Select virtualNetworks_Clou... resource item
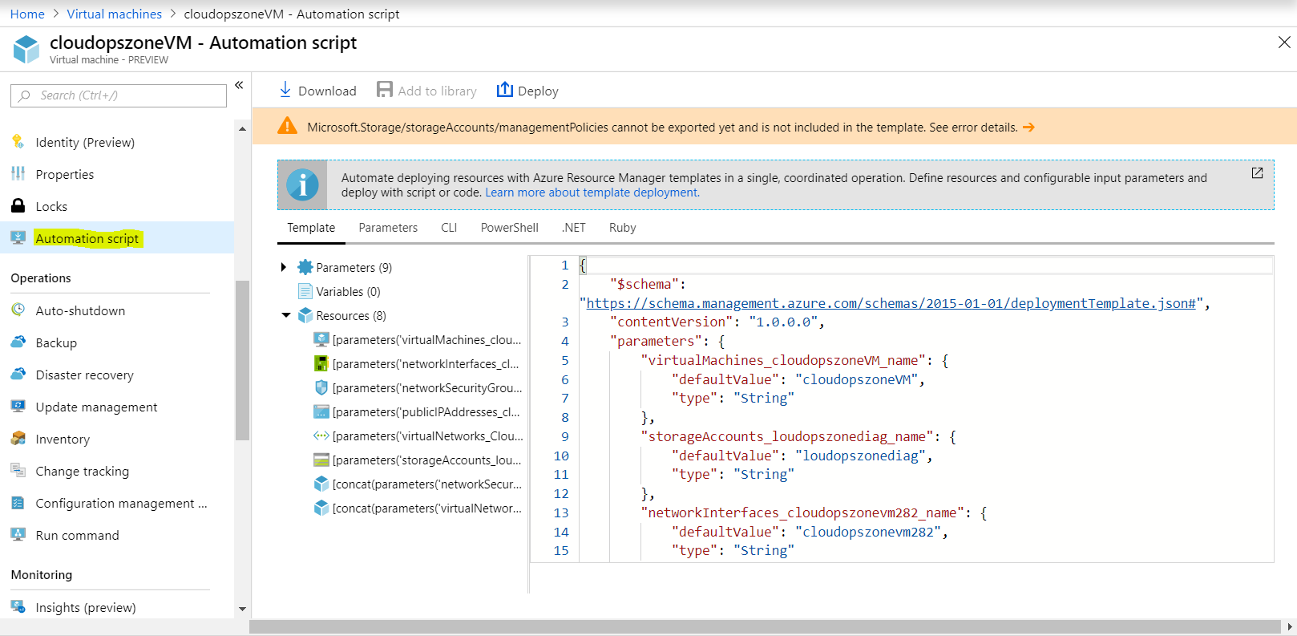 click(x=417, y=435)
